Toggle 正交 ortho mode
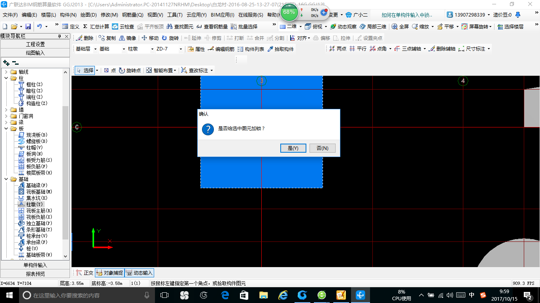The image size is (540, 303). point(84,273)
